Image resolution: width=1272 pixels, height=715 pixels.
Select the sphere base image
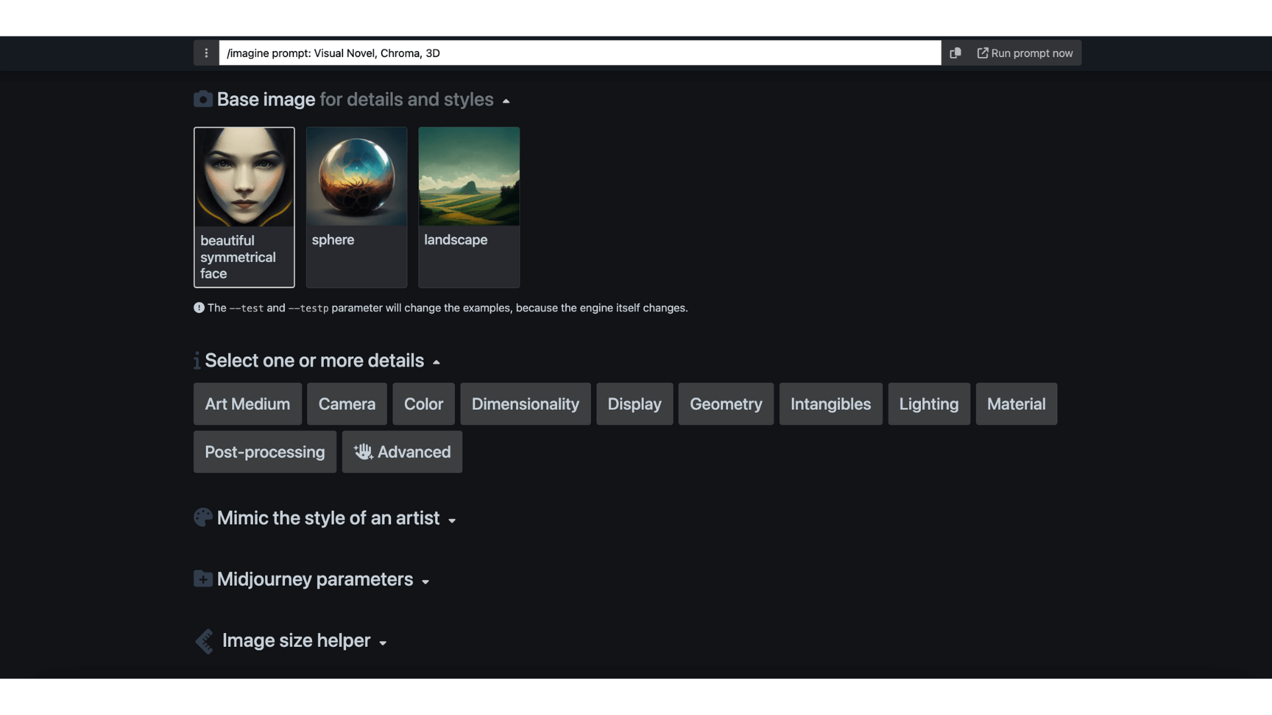pyautogui.click(x=356, y=177)
